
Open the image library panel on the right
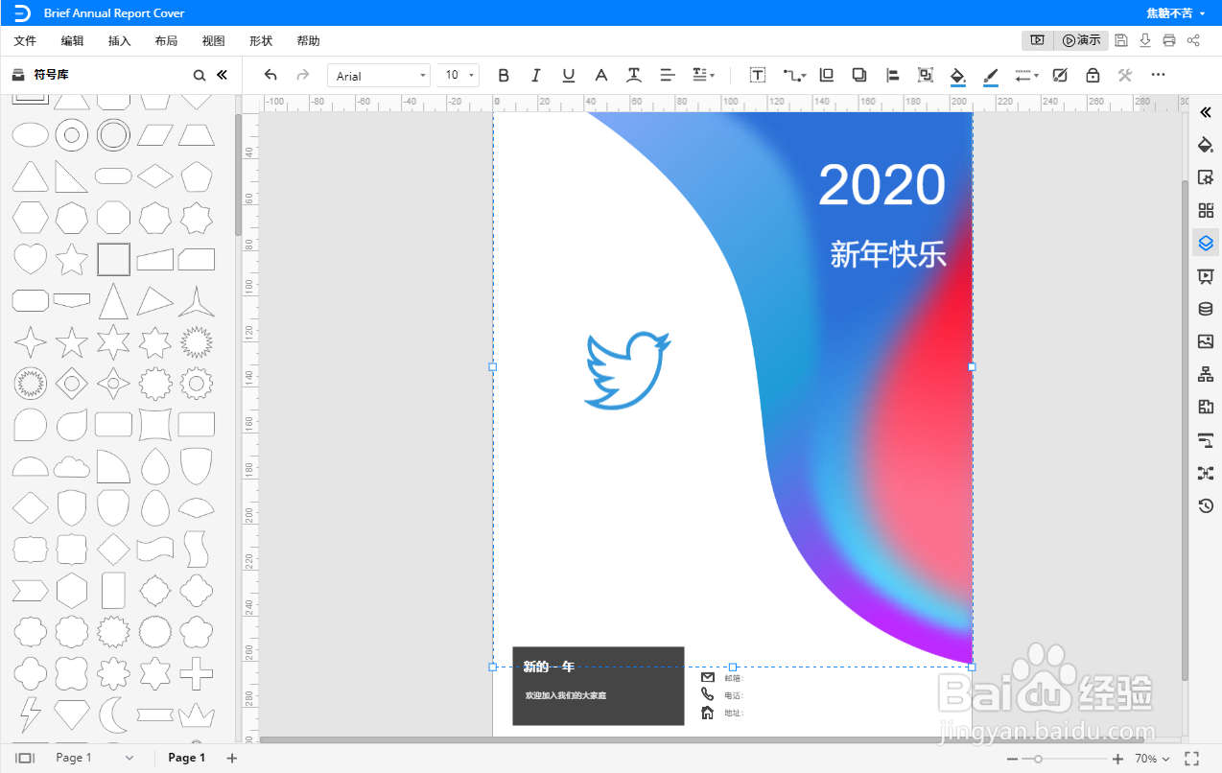(x=1205, y=341)
